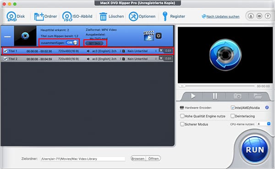Click the preview playback progress slider
275x169 pixels.
217,86
